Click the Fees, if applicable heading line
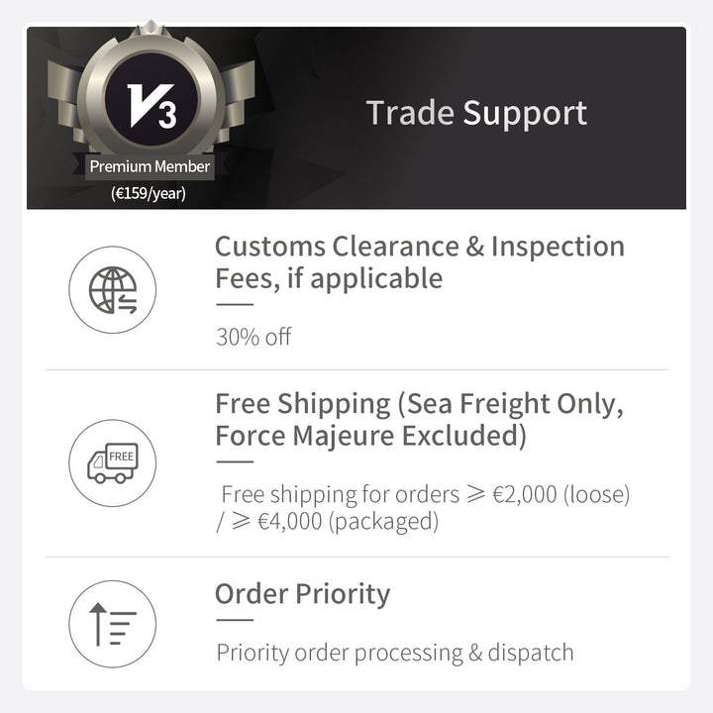713x713 pixels. pos(329,278)
